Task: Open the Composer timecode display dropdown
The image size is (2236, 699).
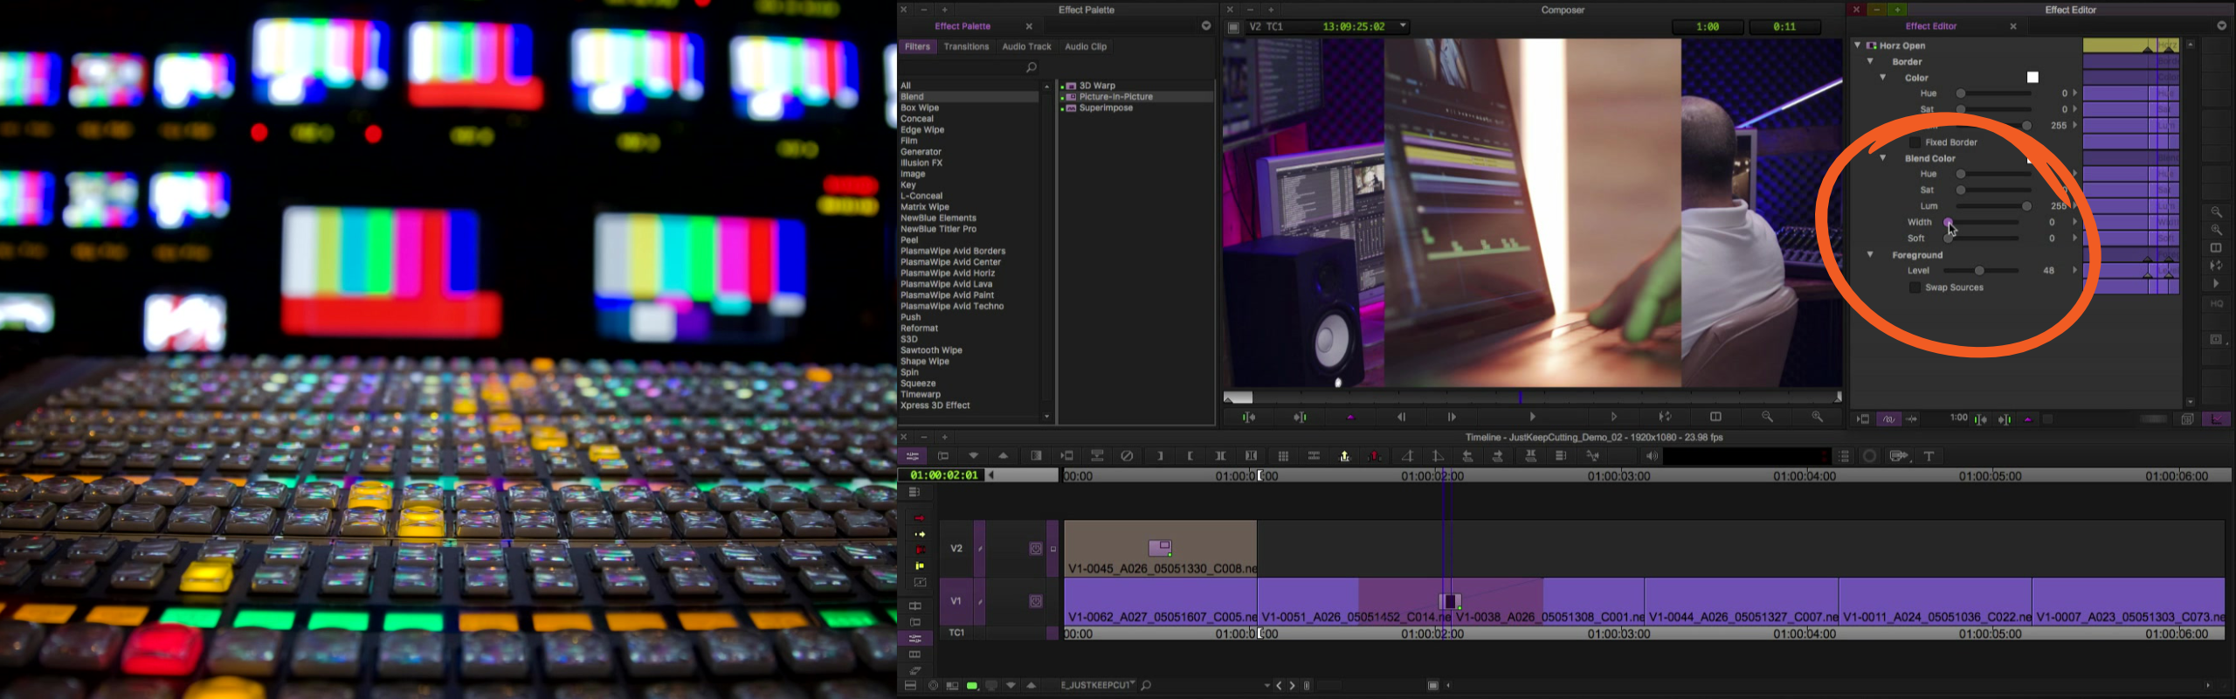Action: 1404,26
